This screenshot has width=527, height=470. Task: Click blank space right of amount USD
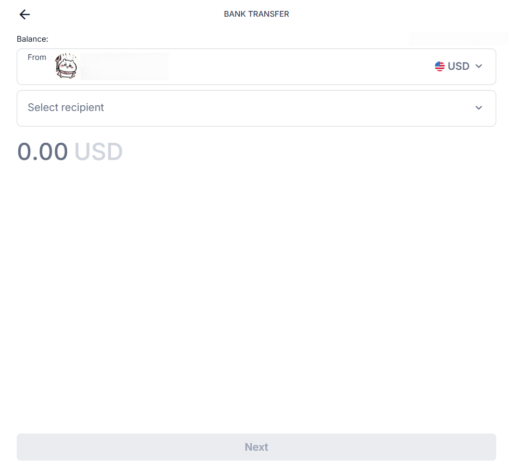tap(302, 152)
